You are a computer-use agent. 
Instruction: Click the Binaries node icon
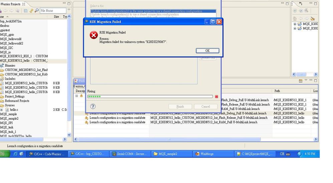click(x=2, y=66)
